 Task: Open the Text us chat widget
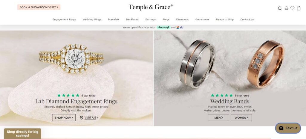tap(288, 128)
